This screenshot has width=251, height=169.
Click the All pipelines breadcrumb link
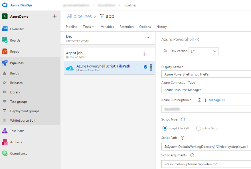tap(79, 16)
